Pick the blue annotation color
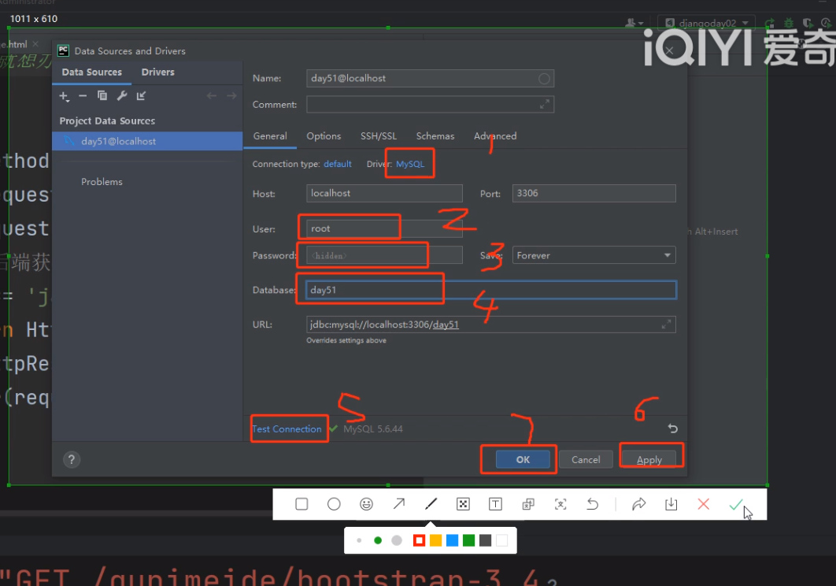This screenshot has width=836, height=586. (452, 540)
